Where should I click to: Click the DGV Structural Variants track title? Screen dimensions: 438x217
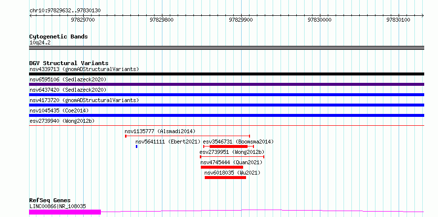click(69, 63)
